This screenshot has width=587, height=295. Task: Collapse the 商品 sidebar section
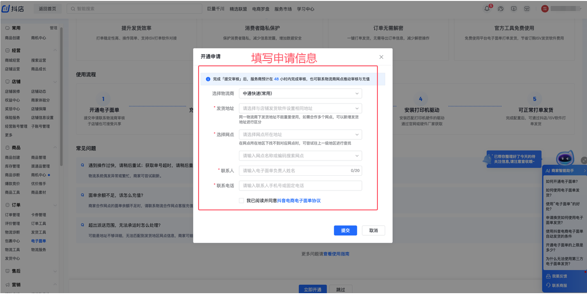(55, 148)
